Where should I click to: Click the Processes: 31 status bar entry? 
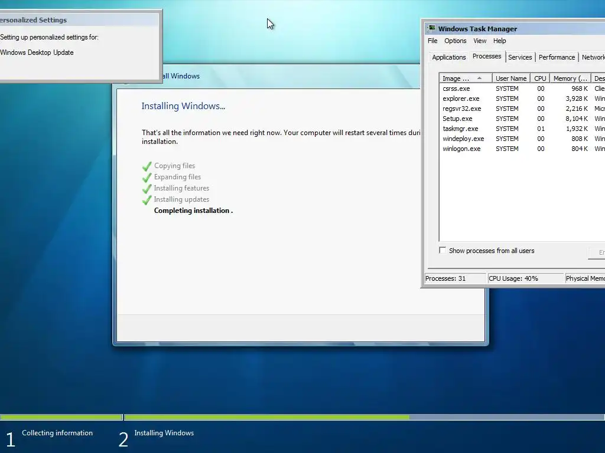(x=455, y=278)
